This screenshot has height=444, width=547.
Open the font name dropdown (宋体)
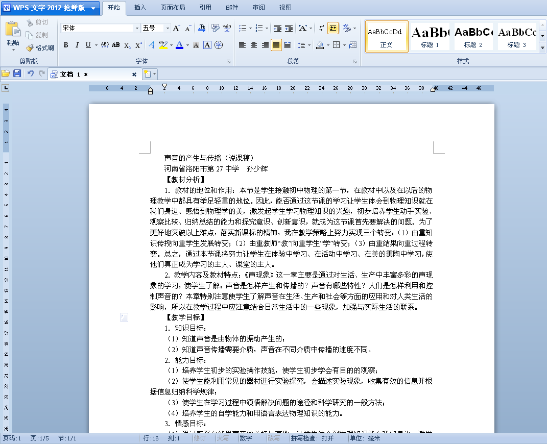137,28
